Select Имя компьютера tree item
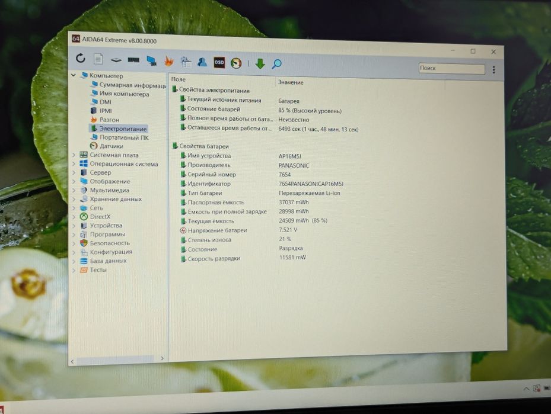551x414 pixels. [119, 94]
